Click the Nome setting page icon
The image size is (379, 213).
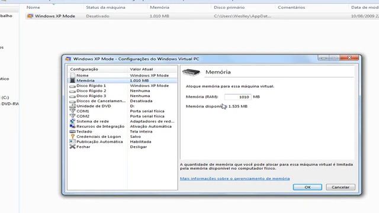72,75
